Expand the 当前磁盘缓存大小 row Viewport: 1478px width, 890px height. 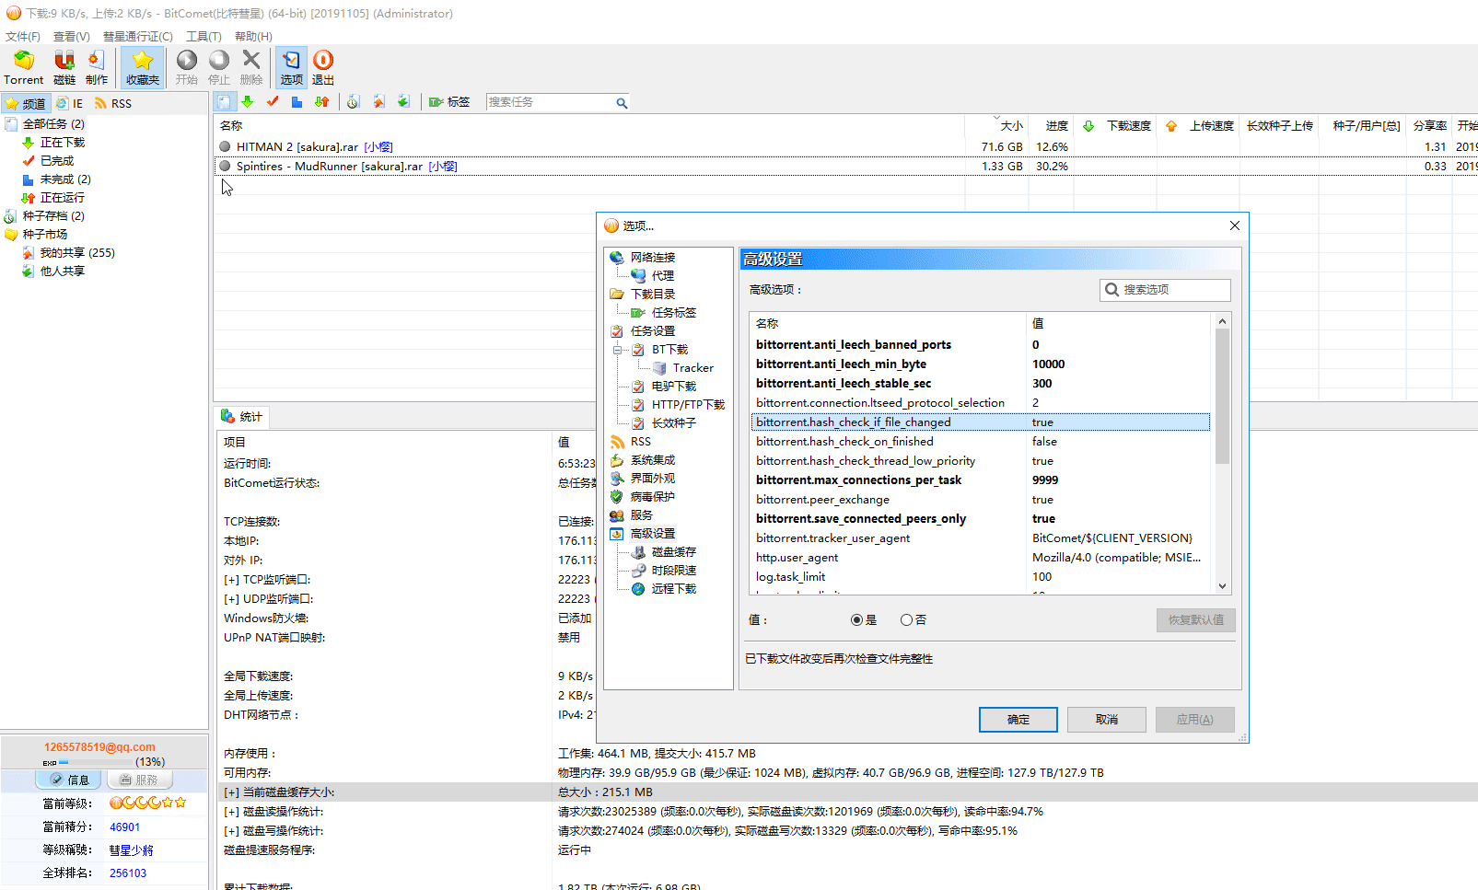coord(231,792)
